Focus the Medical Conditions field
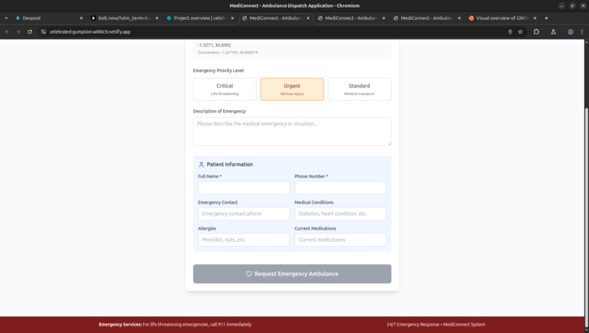This screenshot has height=333, width=589. (x=341, y=214)
